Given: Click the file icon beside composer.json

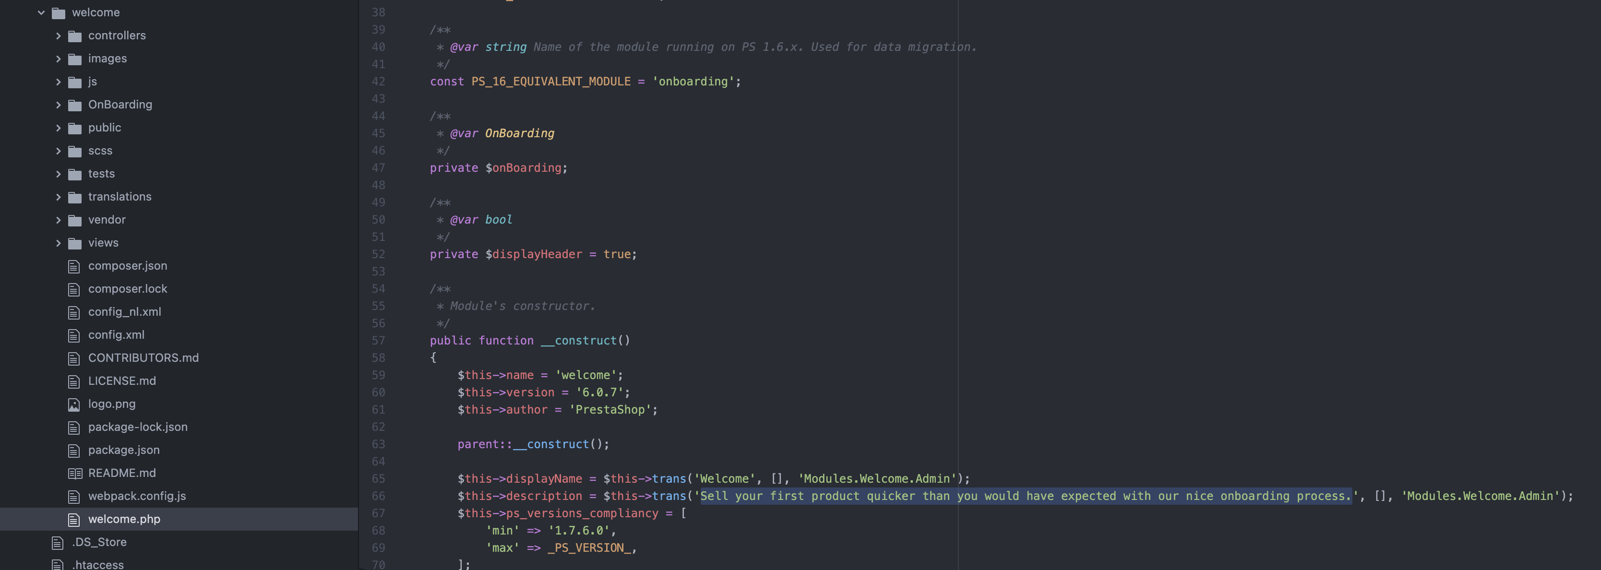Looking at the screenshot, I should 73,265.
